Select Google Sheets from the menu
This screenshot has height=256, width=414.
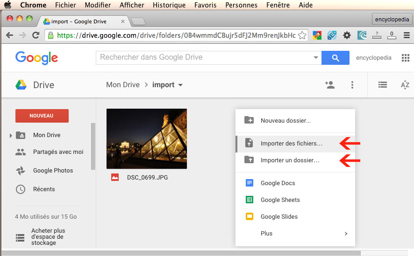click(280, 200)
